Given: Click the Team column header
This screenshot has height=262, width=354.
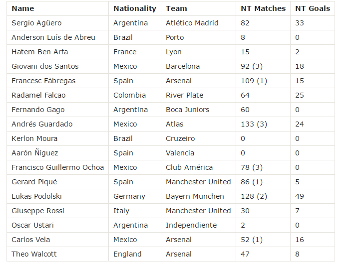Looking at the screenshot, I should pos(176,8).
